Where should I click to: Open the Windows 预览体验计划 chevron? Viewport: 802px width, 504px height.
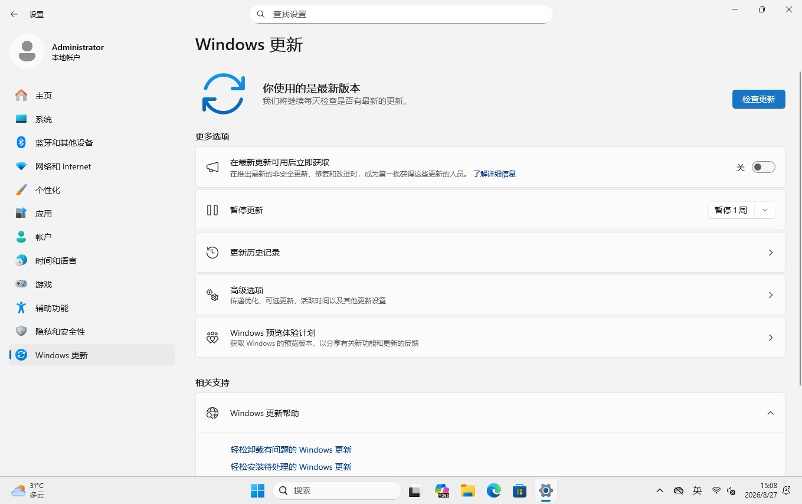(x=770, y=338)
